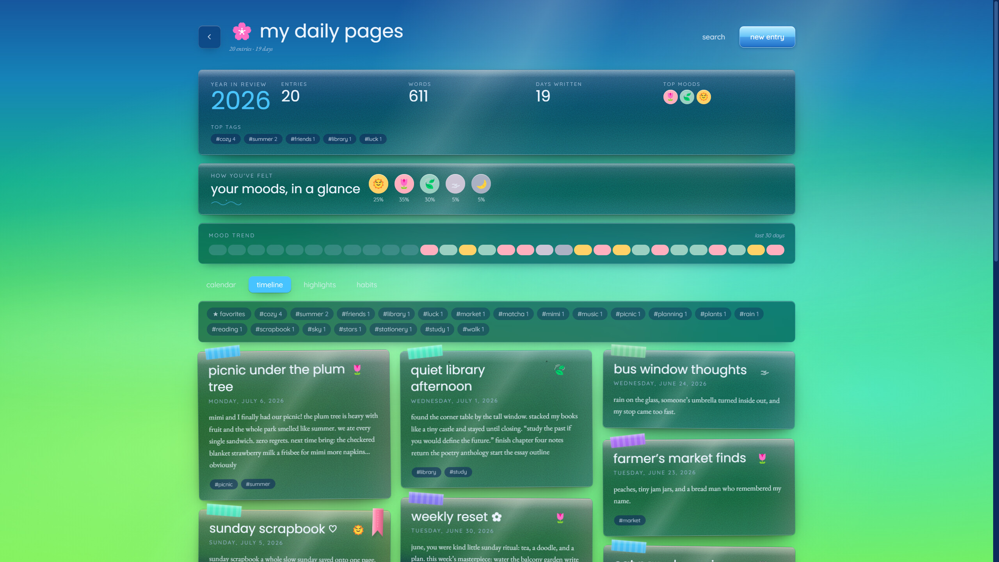999x562 pixels.
Task: Select the tulip mood at 35%
Action: pos(404,183)
